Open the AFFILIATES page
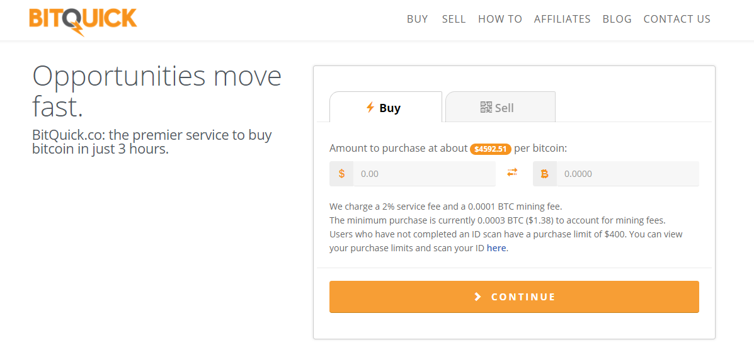Screen dimensions: 754x357 [x=562, y=19]
